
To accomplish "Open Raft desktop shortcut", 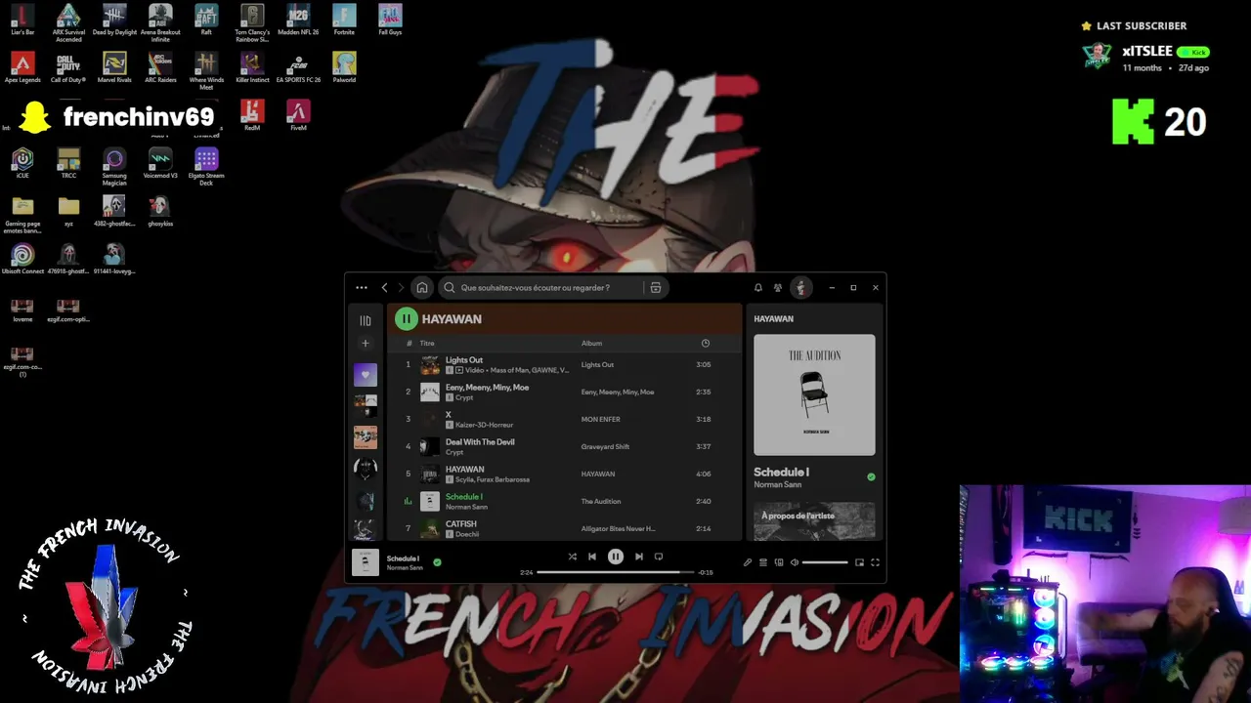I will click(206, 20).
